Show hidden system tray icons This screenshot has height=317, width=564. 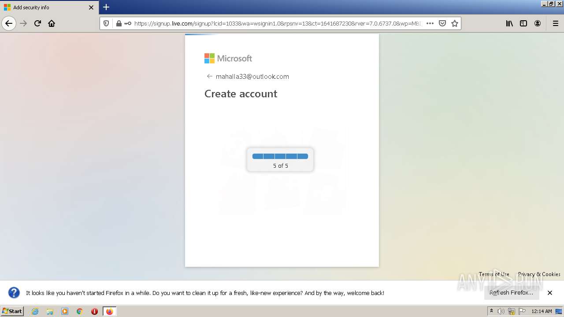coord(491,311)
